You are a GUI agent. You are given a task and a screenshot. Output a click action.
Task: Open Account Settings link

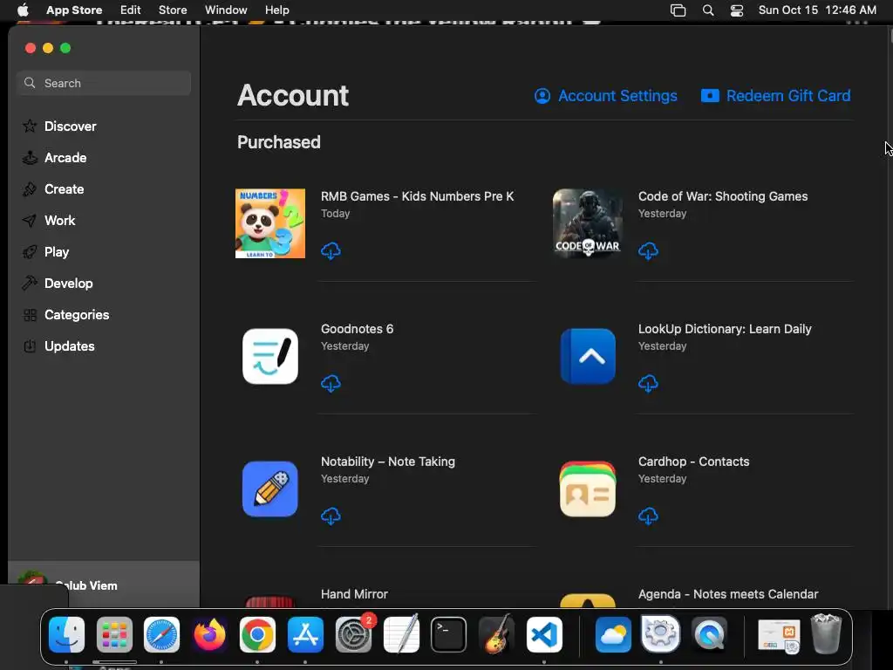605,96
